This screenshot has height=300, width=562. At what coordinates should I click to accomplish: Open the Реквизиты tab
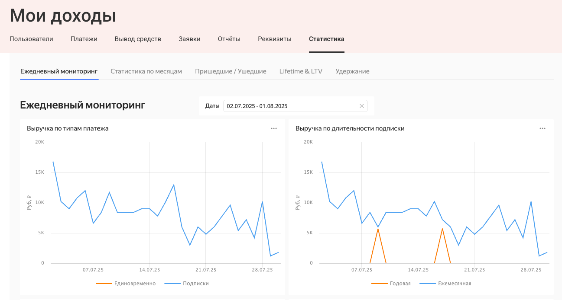(x=274, y=39)
